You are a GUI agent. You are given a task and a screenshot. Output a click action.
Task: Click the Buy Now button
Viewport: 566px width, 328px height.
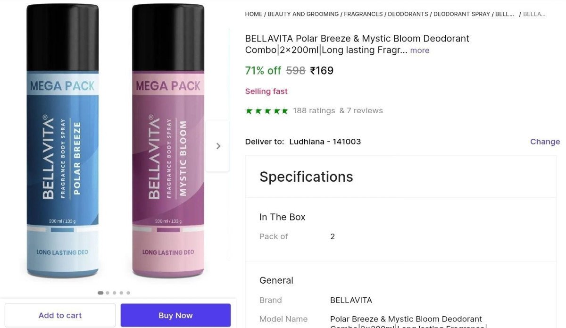(175, 315)
